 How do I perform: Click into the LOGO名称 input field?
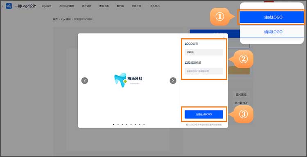click(204, 52)
